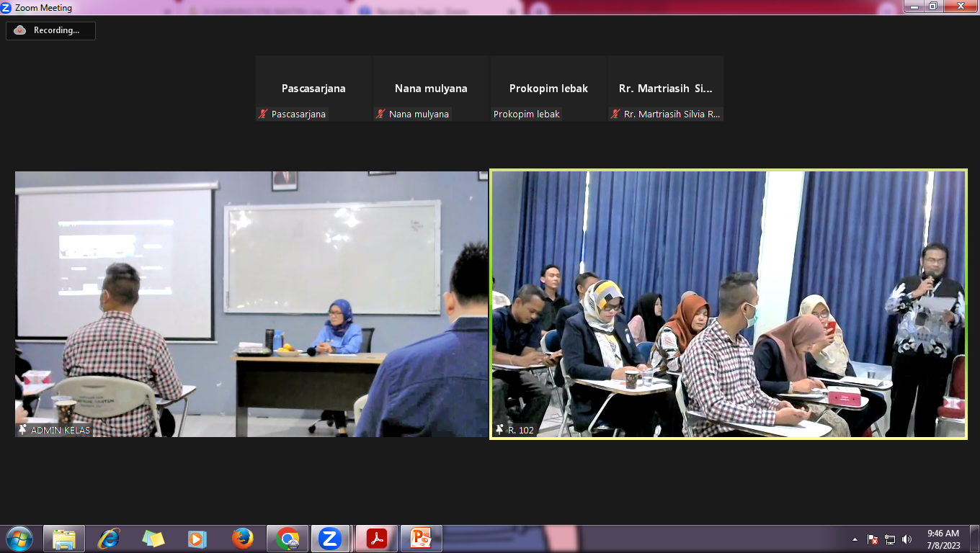
Task: Open Windows Explorer from the taskbar
Action: click(64, 539)
